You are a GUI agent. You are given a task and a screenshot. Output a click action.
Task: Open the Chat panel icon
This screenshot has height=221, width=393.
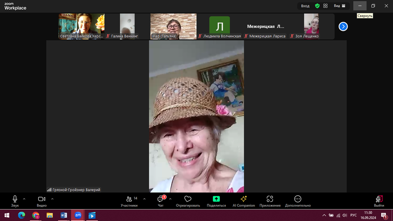click(x=161, y=199)
